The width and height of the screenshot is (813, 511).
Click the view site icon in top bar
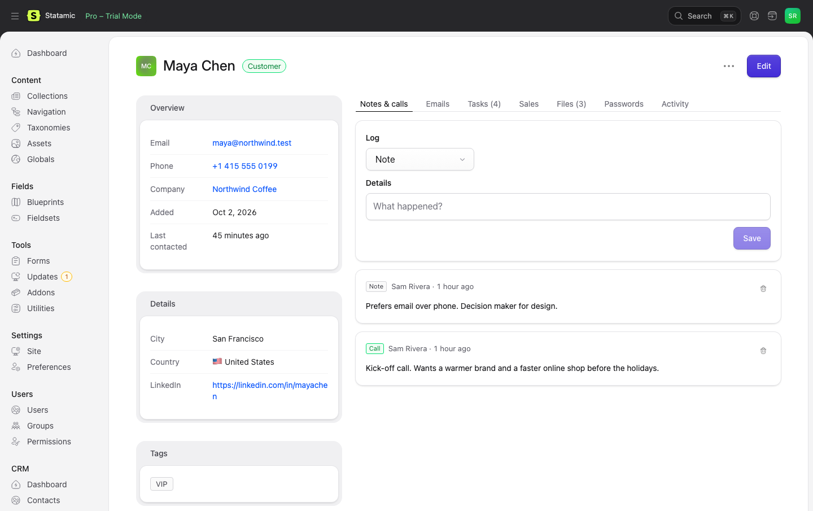point(772,16)
